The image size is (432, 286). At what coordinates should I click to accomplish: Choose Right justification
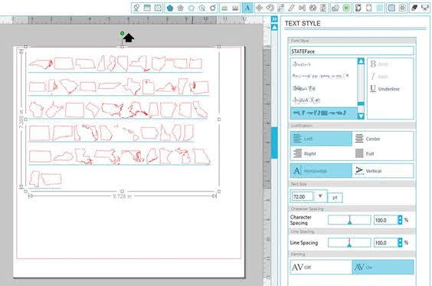pos(321,153)
